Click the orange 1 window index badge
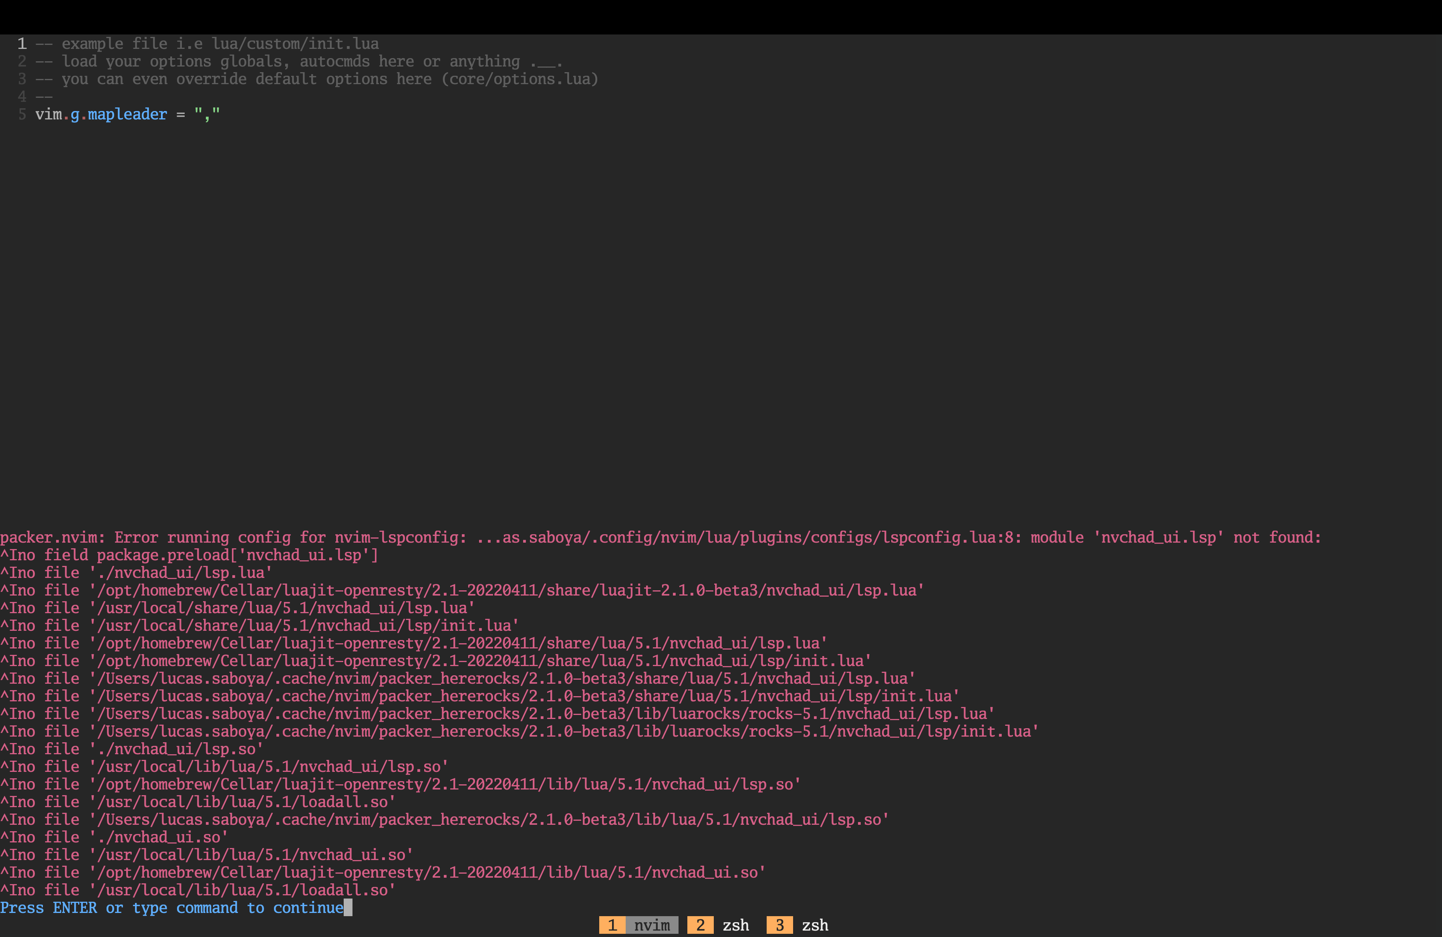The width and height of the screenshot is (1442, 937). [x=612, y=925]
